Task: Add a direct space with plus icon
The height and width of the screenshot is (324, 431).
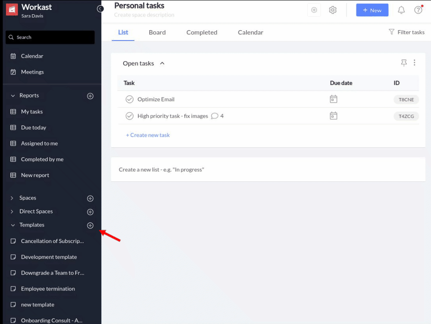Action: 90,212
